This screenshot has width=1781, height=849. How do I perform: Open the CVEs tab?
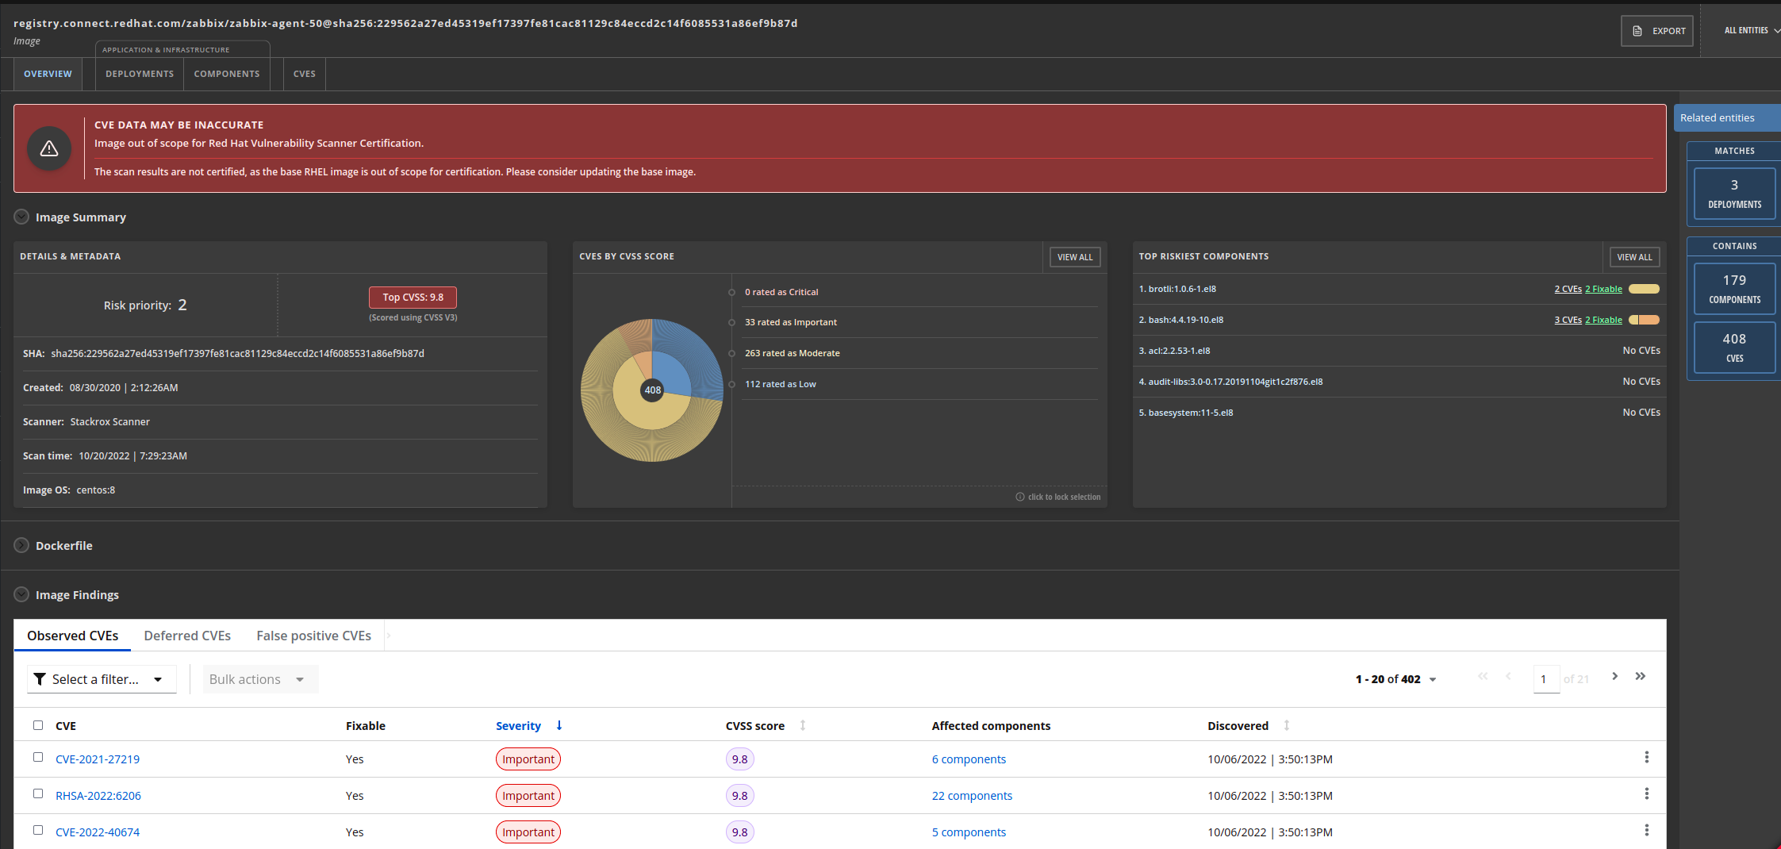(305, 74)
